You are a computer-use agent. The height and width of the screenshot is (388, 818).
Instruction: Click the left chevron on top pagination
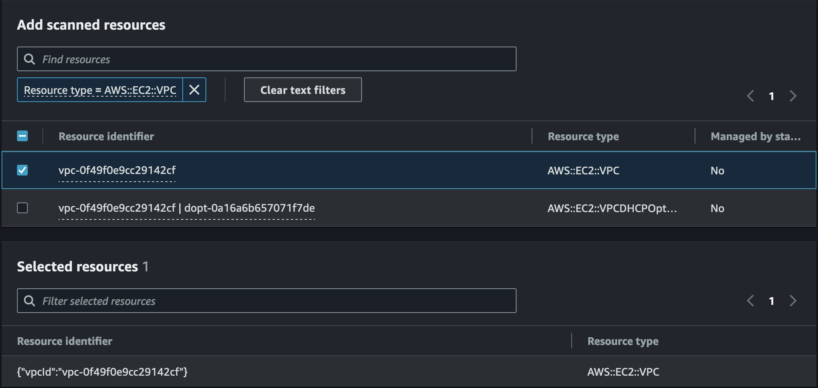pyautogui.click(x=750, y=96)
